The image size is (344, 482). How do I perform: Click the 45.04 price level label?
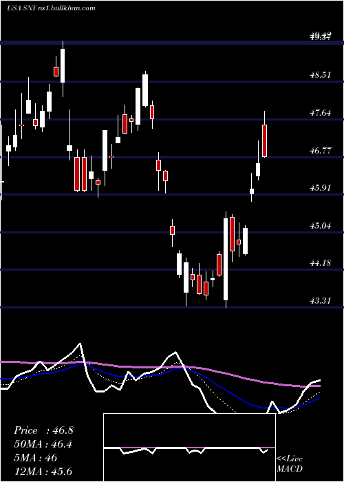321,226
